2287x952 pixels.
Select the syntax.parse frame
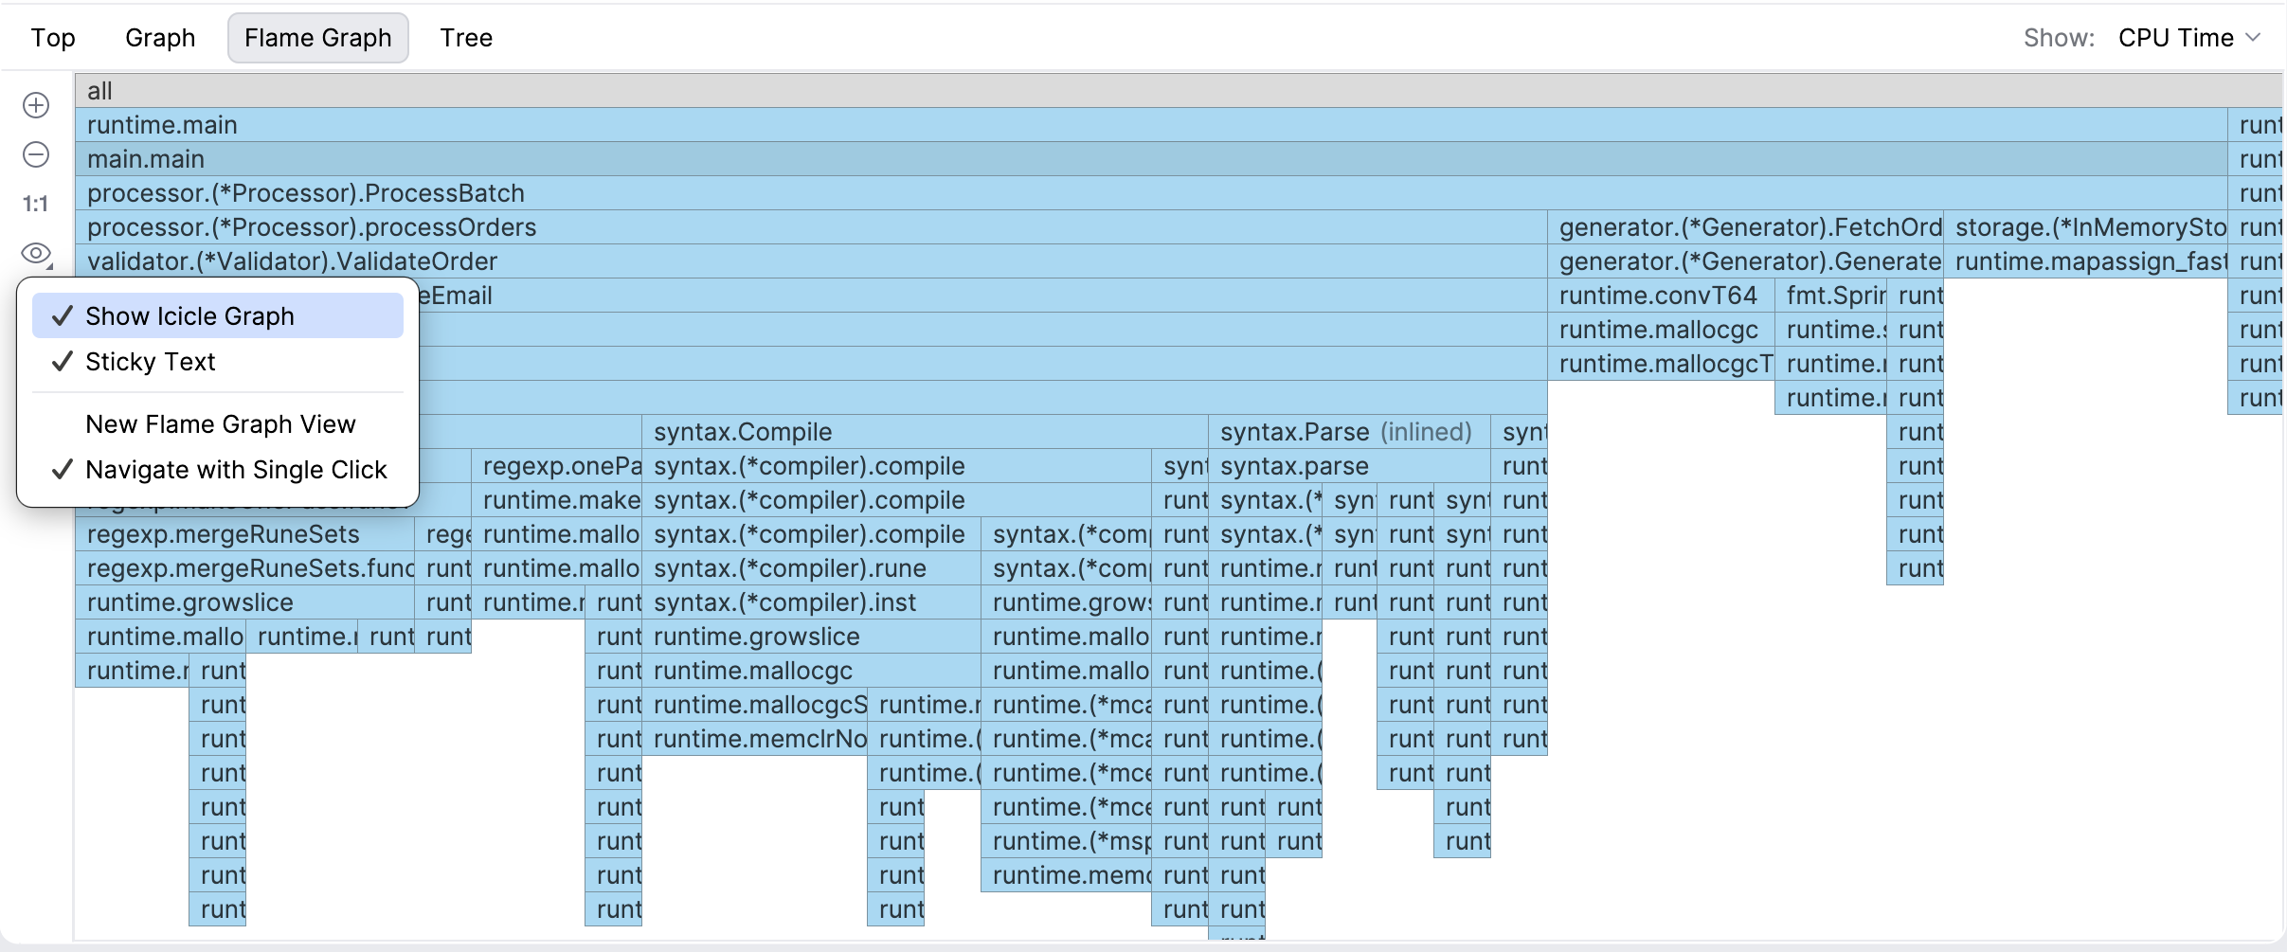[x=1349, y=466]
